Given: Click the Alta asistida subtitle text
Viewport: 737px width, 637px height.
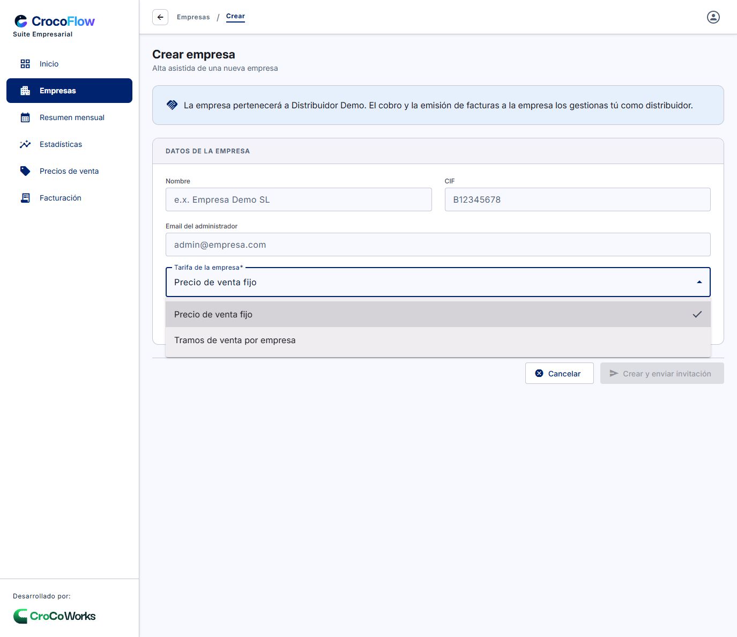Looking at the screenshot, I should [x=215, y=68].
